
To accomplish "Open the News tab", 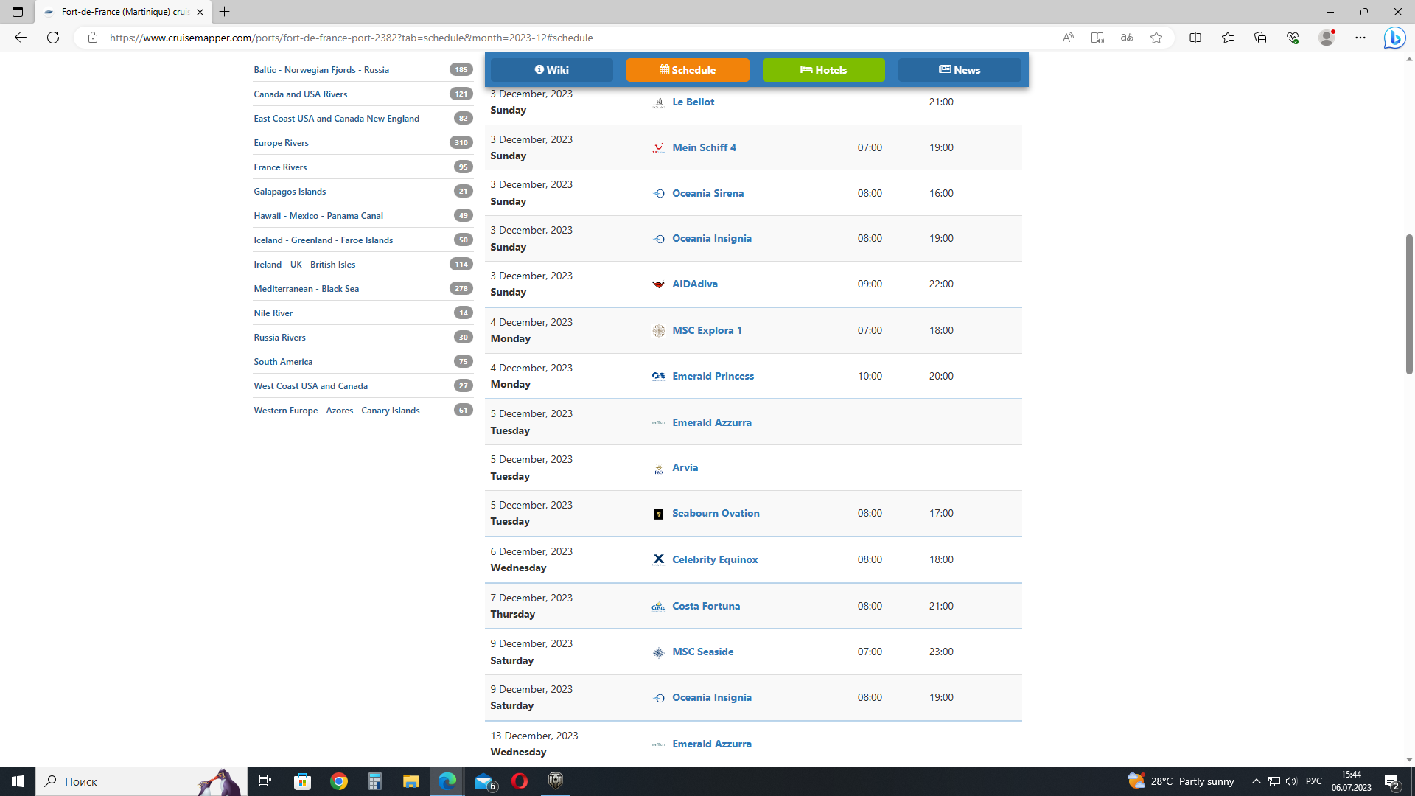I will [x=960, y=70].
